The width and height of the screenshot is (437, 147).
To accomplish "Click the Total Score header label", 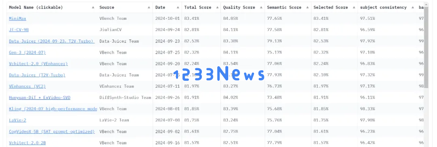I will (197, 8).
